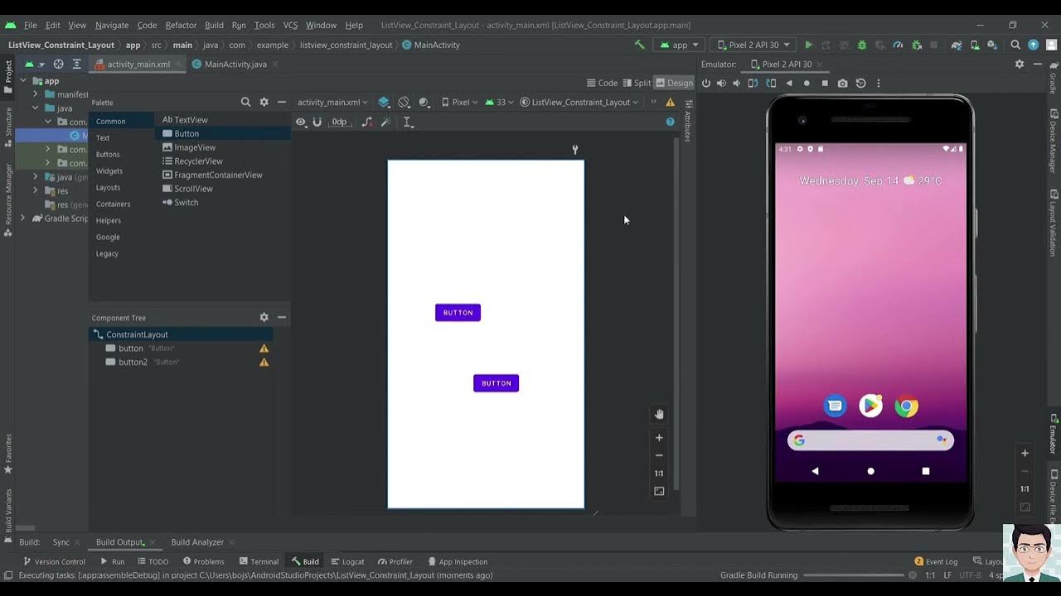1061x596 pixels.
Task: Open Search Everywhere magnifier in top toolbar
Action: tap(1015, 45)
